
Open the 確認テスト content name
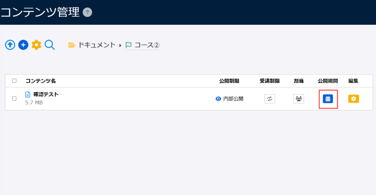[x=46, y=94]
